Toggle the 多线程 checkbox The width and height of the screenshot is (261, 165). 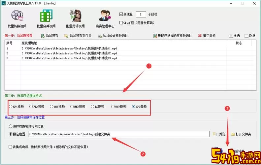click(121, 14)
